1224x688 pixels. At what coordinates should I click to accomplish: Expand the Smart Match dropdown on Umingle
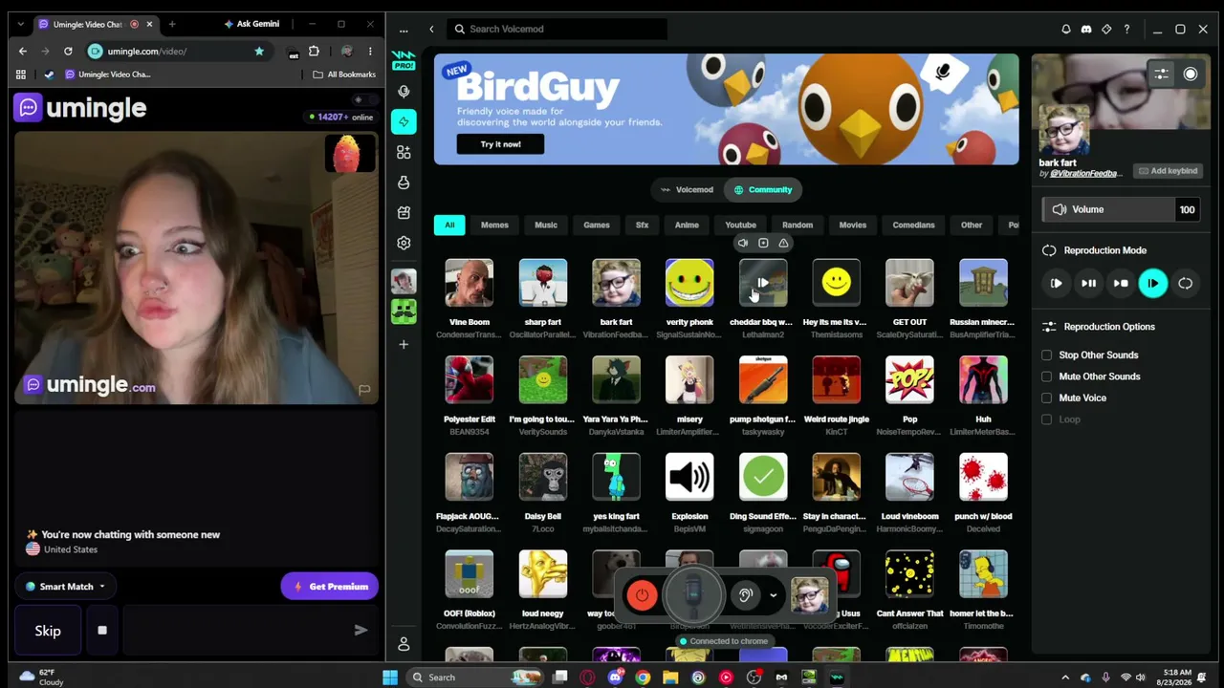coord(65,587)
